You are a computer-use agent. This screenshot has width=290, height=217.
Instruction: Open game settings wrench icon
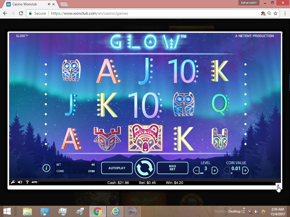(13, 182)
